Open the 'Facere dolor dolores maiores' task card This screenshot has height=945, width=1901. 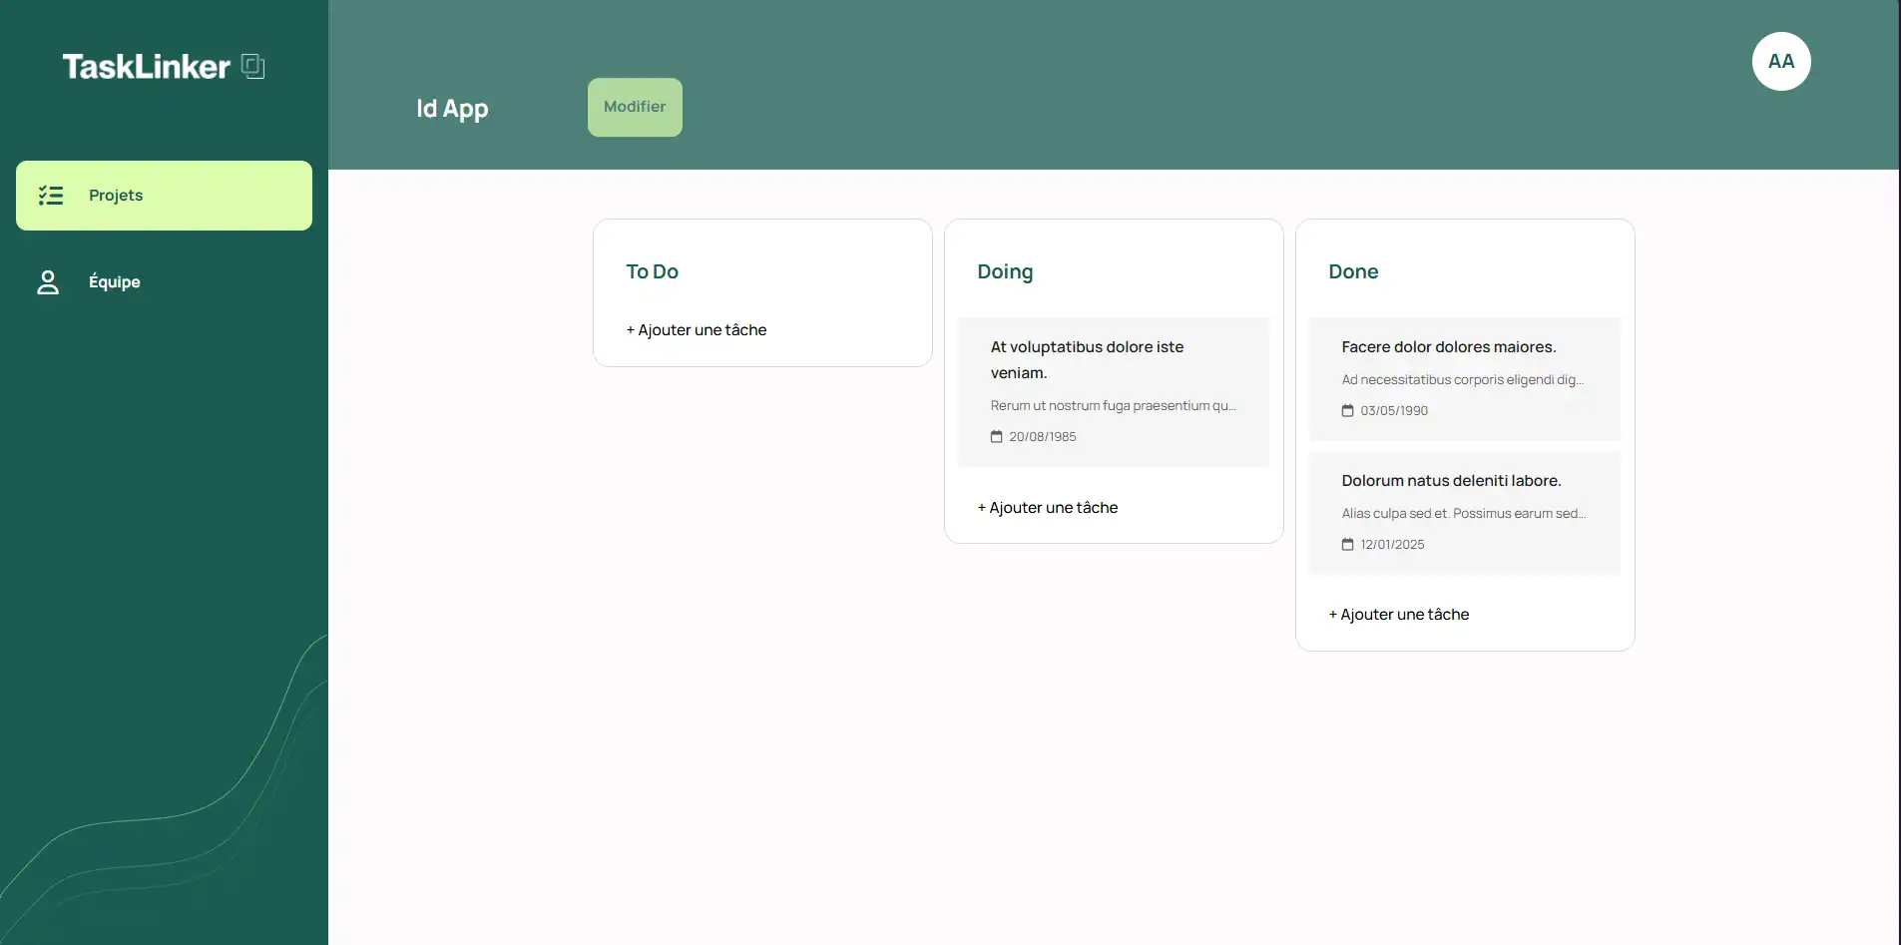[x=1448, y=347]
